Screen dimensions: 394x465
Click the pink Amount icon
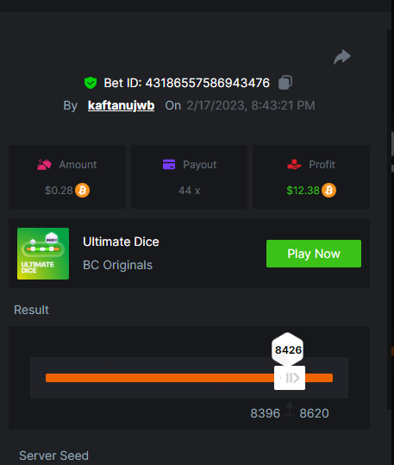pyautogui.click(x=44, y=164)
